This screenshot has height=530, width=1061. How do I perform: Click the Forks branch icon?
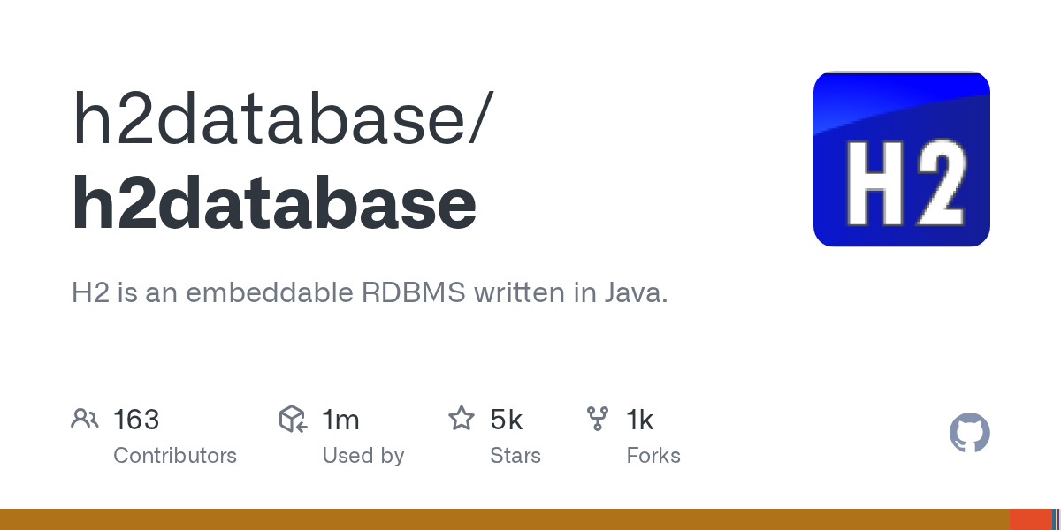coord(598,419)
